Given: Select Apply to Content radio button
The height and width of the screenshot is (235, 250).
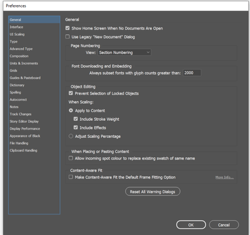Looking at the screenshot, I should coord(71,110).
